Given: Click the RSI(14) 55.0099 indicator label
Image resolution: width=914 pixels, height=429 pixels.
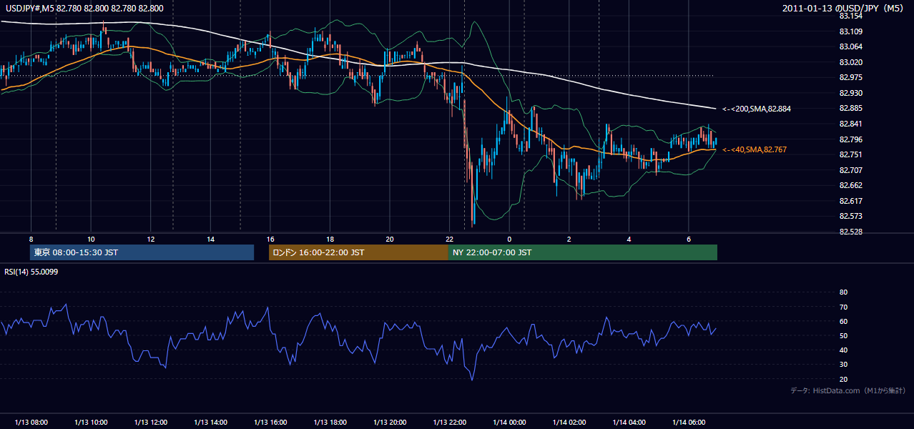Looking at the screenshot, I should [32, 271].
